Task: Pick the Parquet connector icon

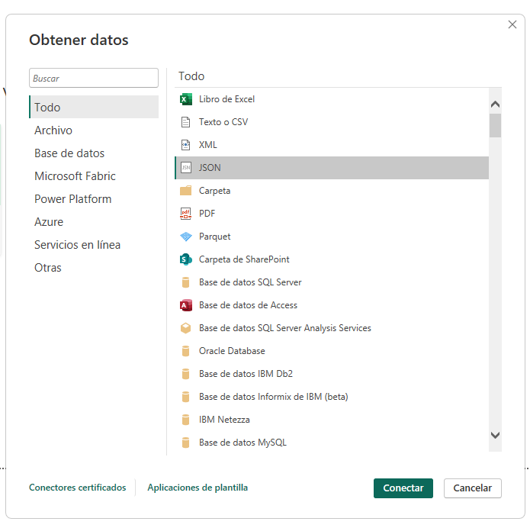Action: coord(185,237)
